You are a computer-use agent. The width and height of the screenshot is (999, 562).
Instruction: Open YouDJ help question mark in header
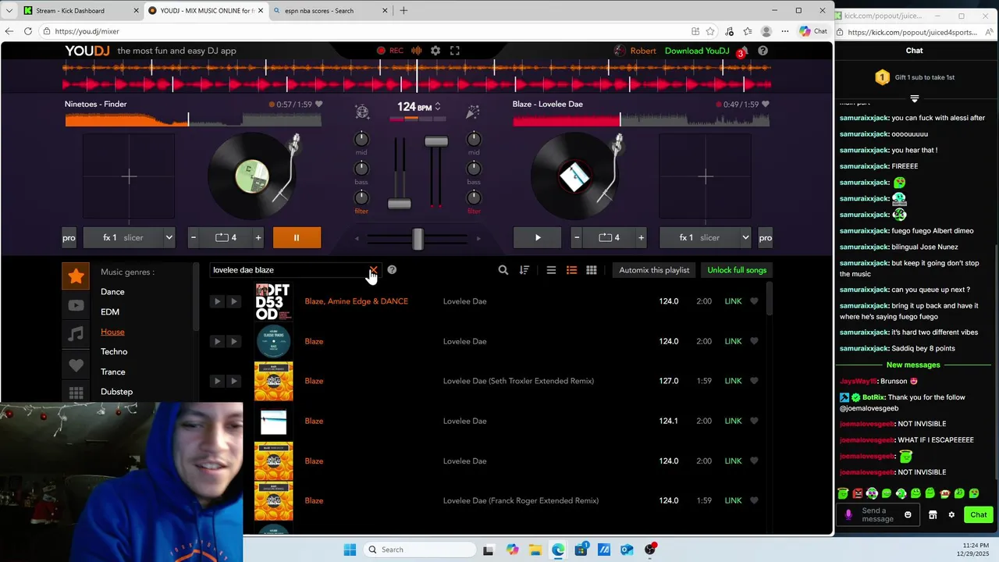(x=763, y=51)
